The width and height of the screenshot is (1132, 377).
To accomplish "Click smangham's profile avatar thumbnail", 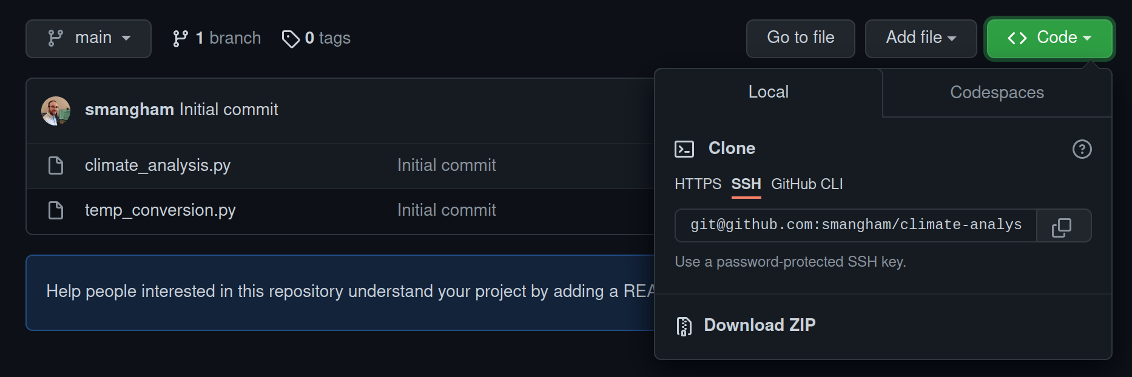I will (x=55, y=110).
